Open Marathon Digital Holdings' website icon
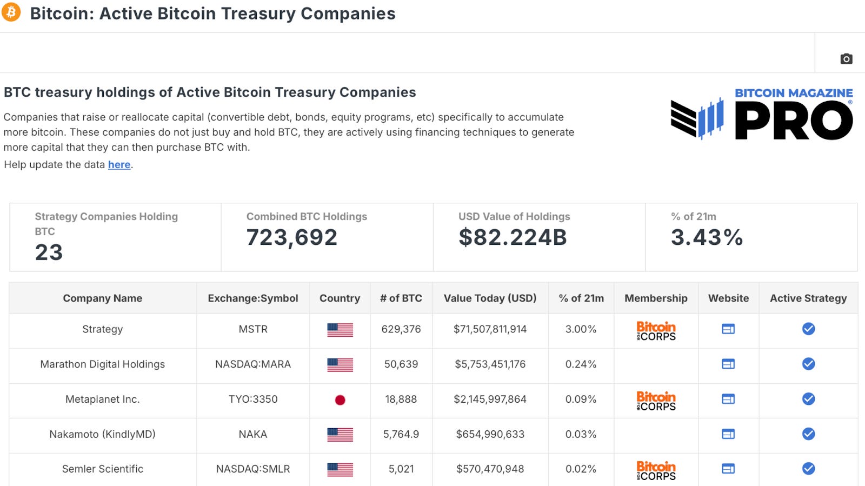This screenshot has height=486, width=865. (x=728, y=364)
